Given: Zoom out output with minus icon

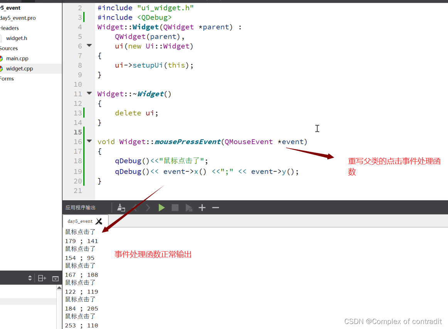Looking at the screenshot, I should pyautogui.click(x=216, y=208).
